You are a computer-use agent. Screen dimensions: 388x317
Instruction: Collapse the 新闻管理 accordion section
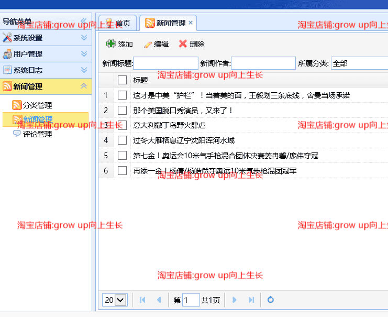point(84,86)
